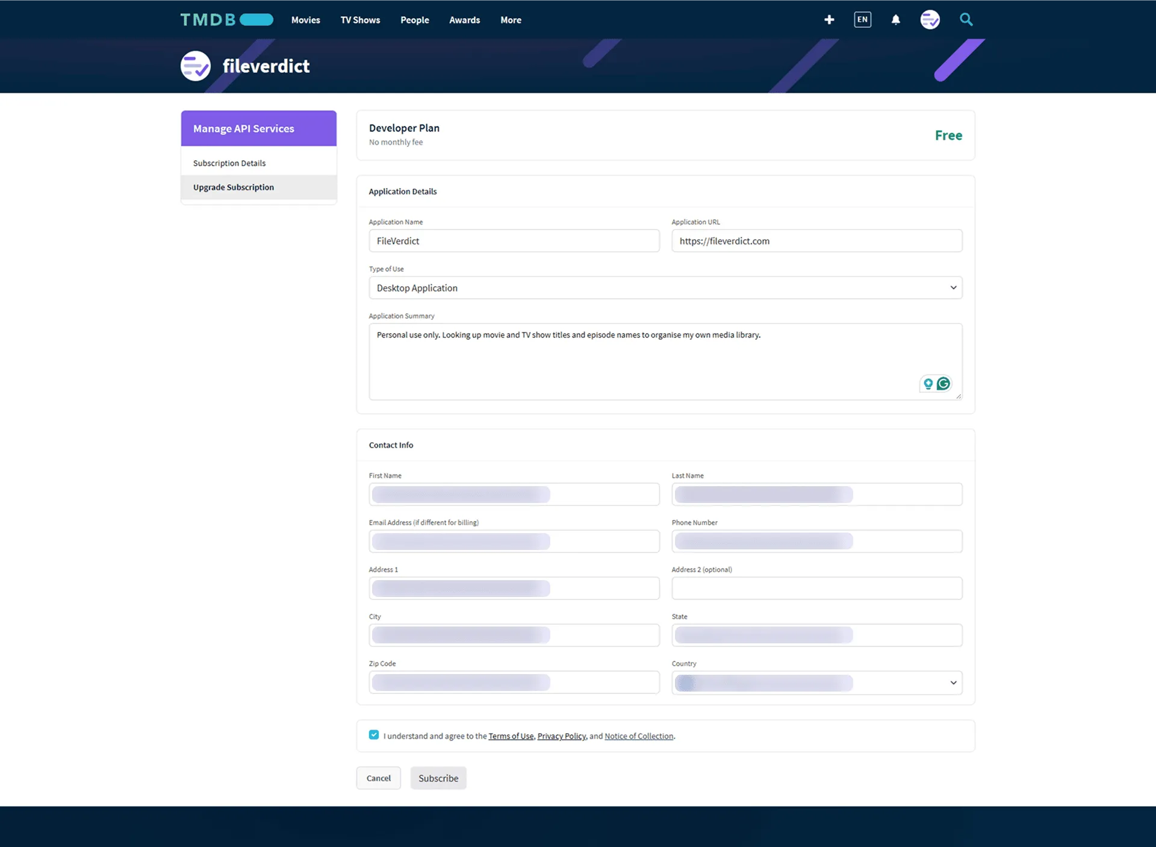Open the Notice of Collection link
The image size is (1156, 847).
pyautogui.click(x=639, y=736)
